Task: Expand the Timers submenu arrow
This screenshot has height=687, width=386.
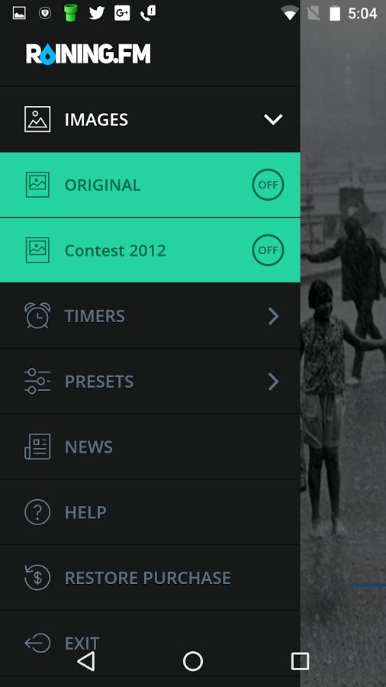Action: click(x=274, y=316)
